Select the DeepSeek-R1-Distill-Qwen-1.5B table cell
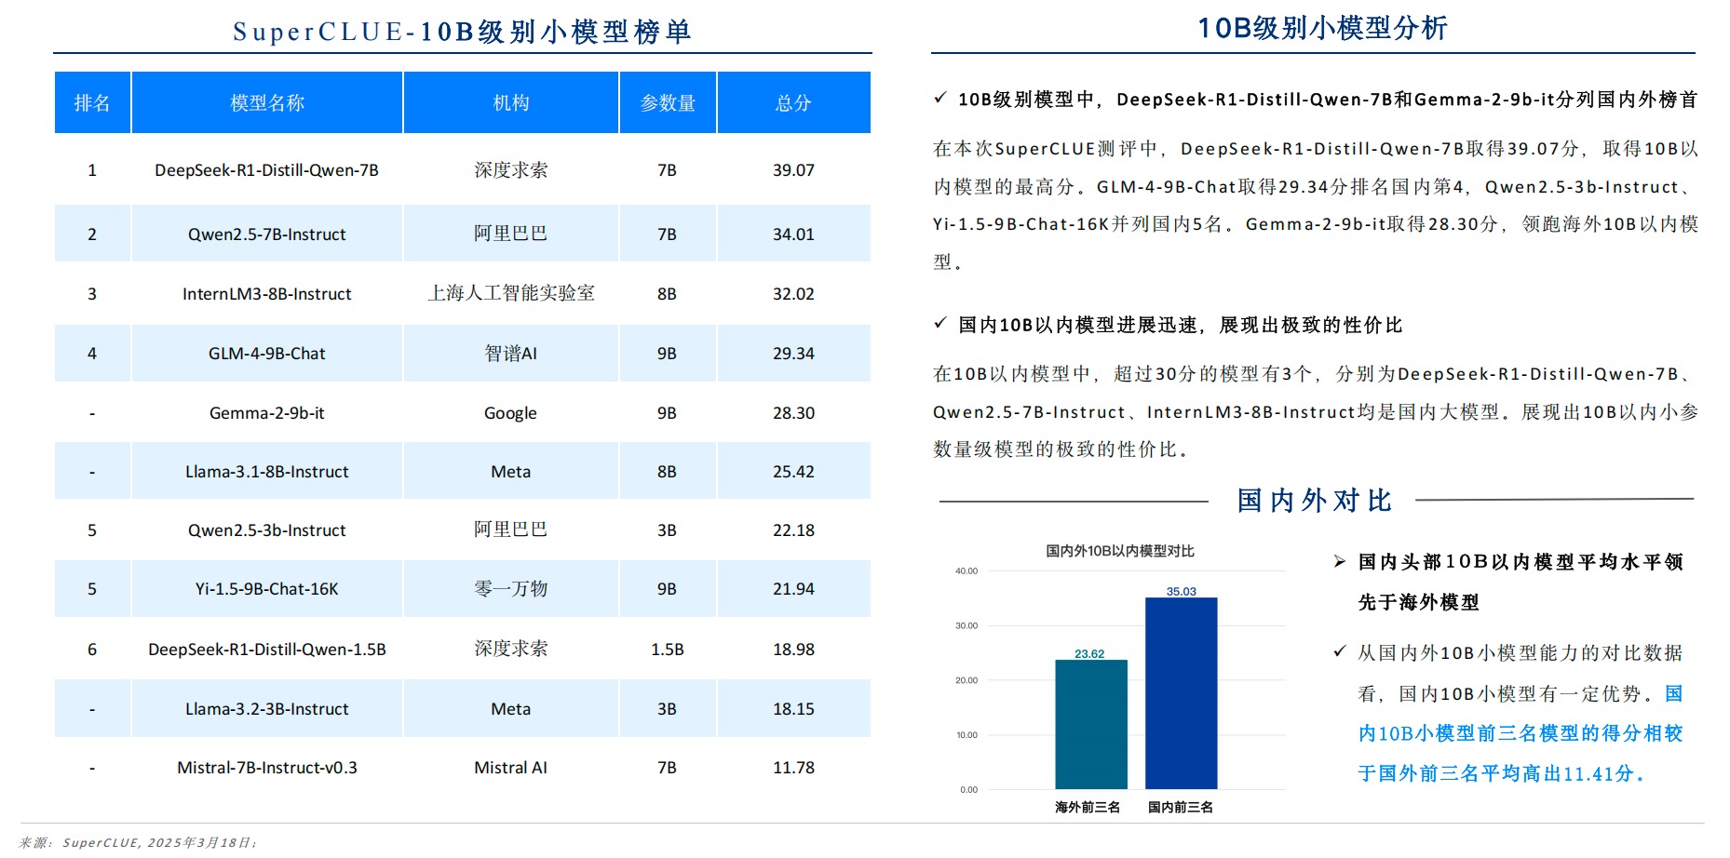 click(x=267, y=650)
